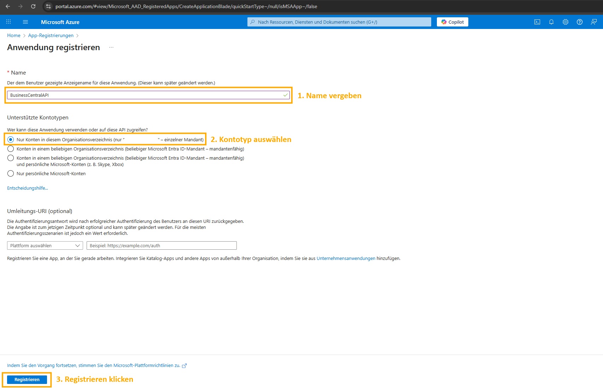The height and width of the screenshot is (391, 603).
Task: Click the Copilot button
Action: (452, 22)
